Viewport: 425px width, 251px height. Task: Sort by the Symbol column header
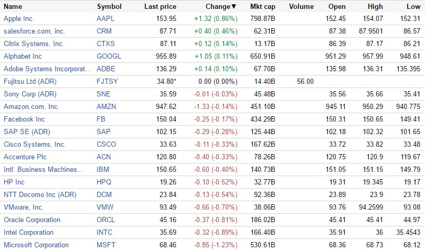(109, 7)
